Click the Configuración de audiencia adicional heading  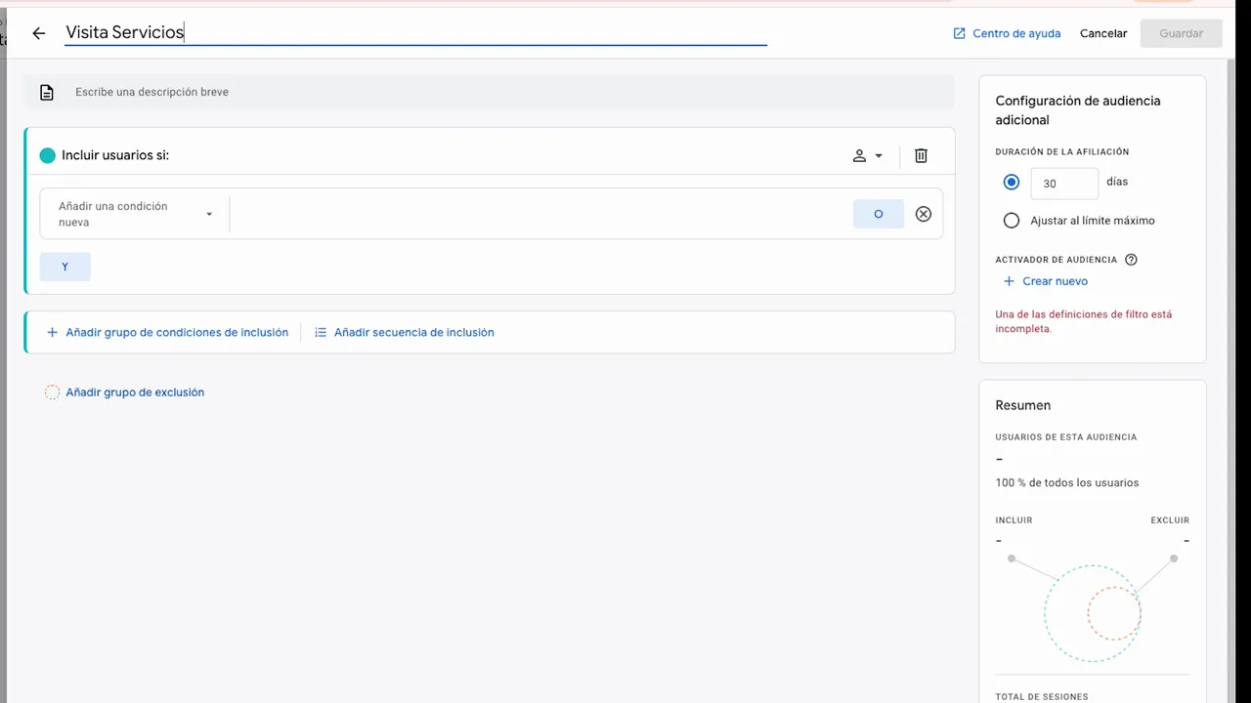pos(1077,110)
